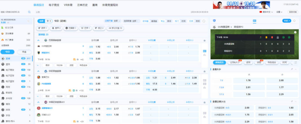Open statistics chart icon for OS克里亚斯 match
This screenshot has width=301, height=124.
(204, 54)
